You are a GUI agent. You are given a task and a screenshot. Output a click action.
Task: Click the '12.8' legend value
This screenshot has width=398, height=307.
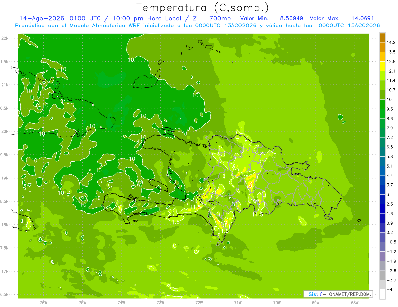(x=391, y=61)
